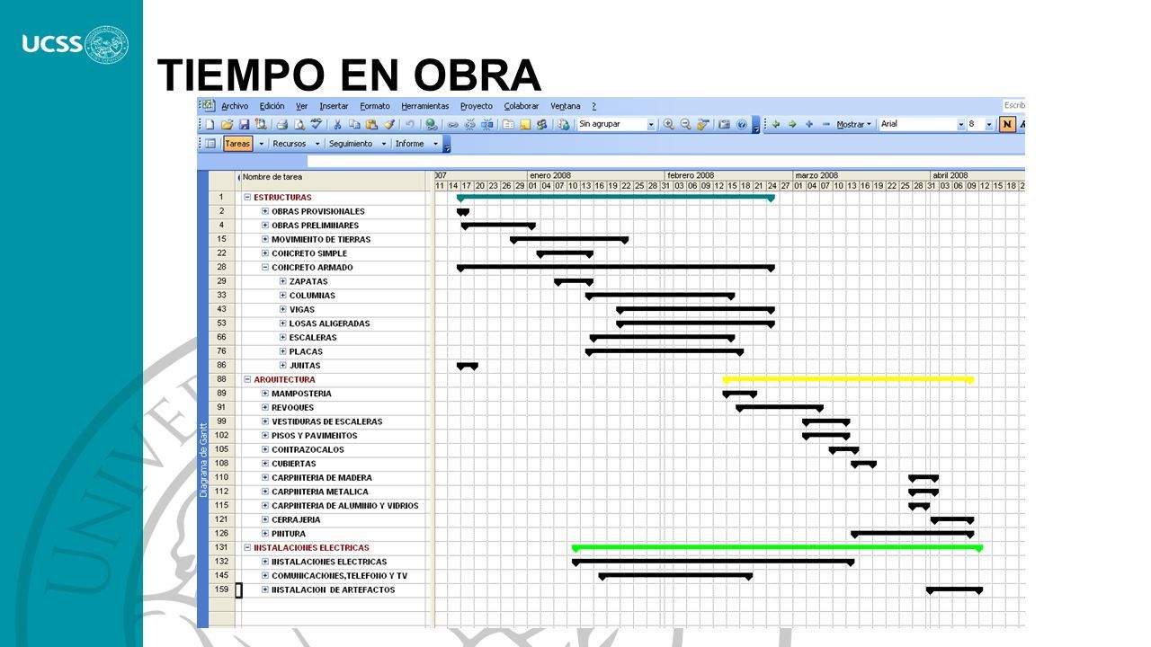Viewport: 1151px width, 647px height.
Task: Open print preview icon
Action: [299, 124]
